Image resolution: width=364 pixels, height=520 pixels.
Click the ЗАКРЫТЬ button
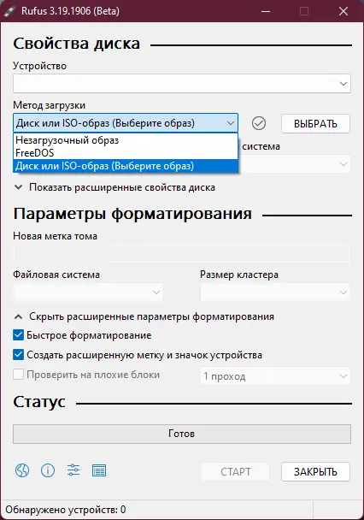click(315, 471)
